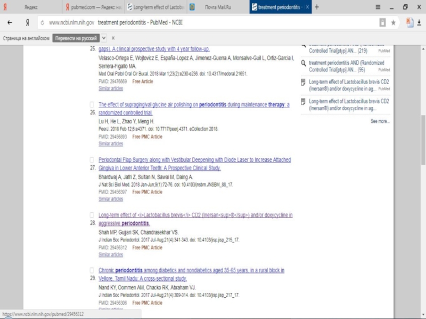Click the Yandex "Я" home icon
Image resolution: width=426 pixels, height=319 pixels.
[27, 23]
